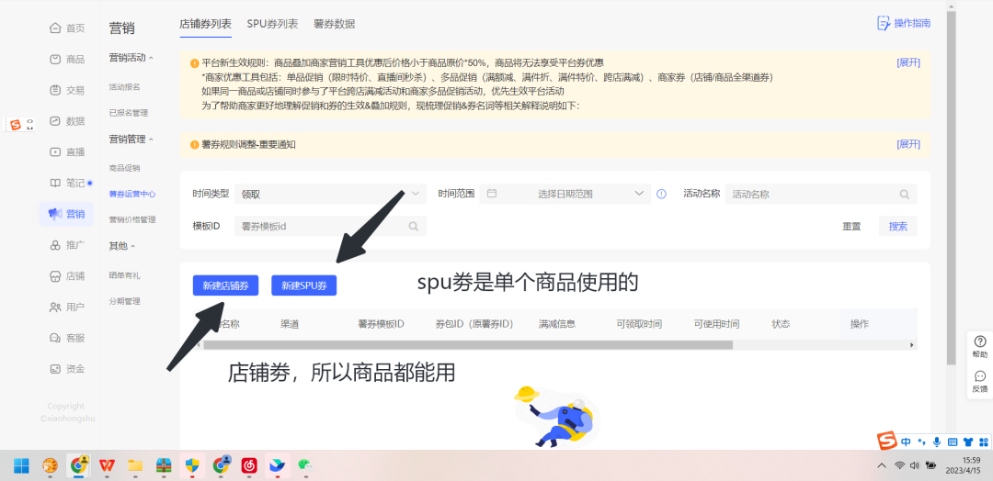The height and width of the screenshot is (481, 993).
Task: Open the 直播 section in the sidebar
Action: click(x=66, y=152)
